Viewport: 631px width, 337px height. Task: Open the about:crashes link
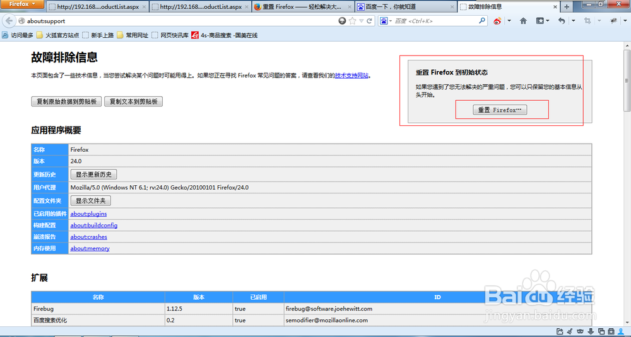point(88,237)
